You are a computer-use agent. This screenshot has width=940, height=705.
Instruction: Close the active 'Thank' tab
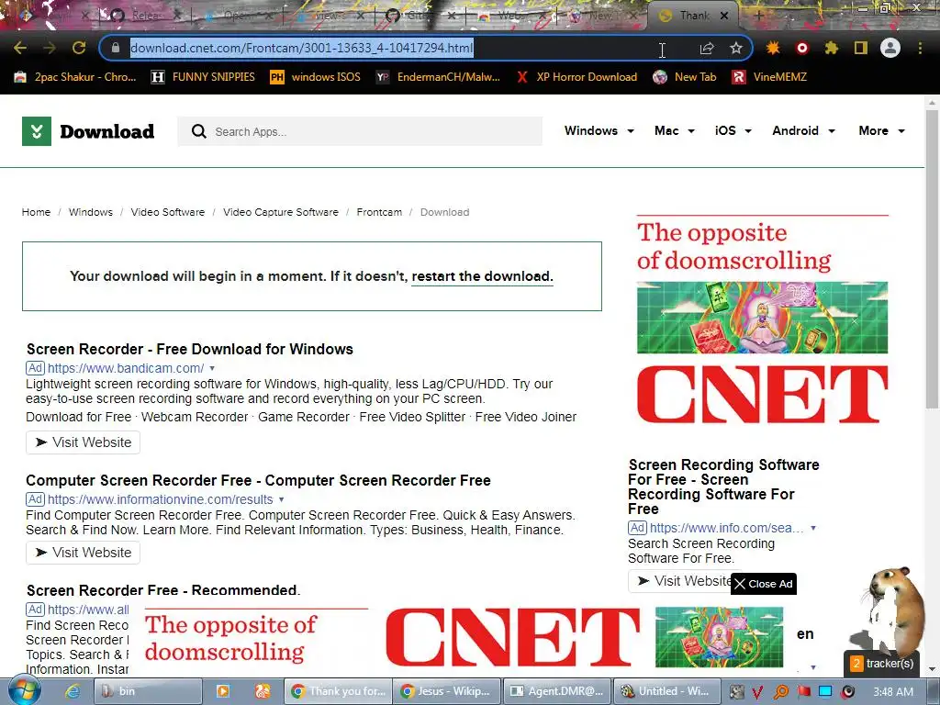tap(724, 16)
